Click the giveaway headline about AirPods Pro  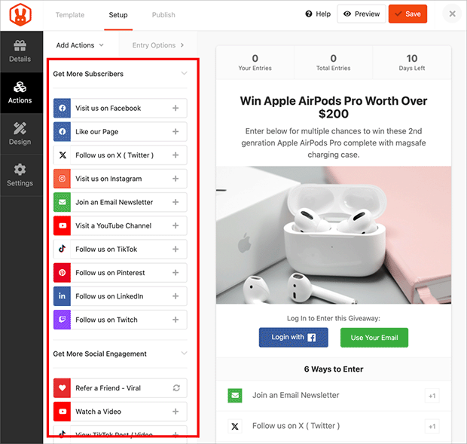334,107
